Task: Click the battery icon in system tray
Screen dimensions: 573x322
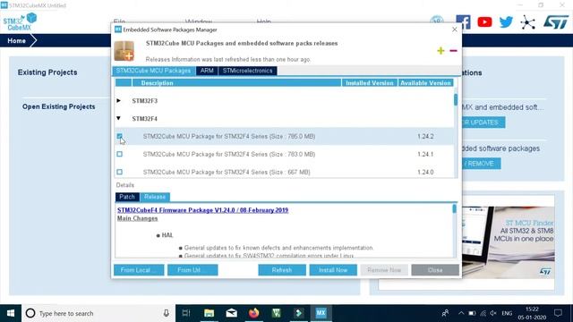Action: pyautogui.click(x=472, y=313)
